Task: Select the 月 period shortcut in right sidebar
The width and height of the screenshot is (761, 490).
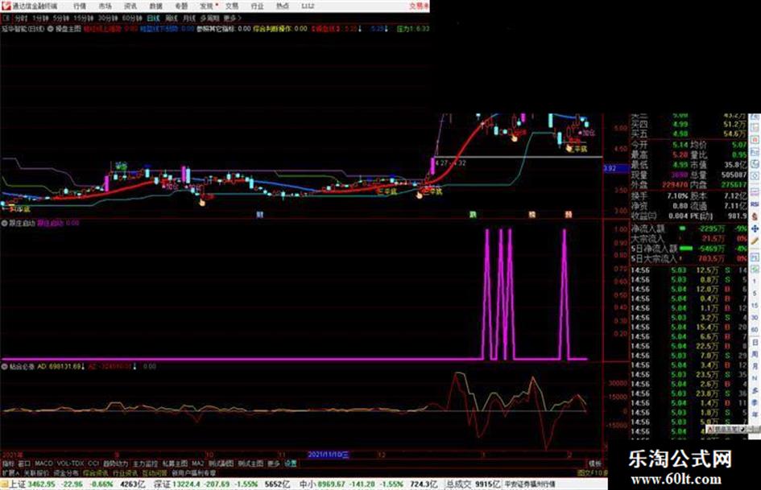Action: 755,366
